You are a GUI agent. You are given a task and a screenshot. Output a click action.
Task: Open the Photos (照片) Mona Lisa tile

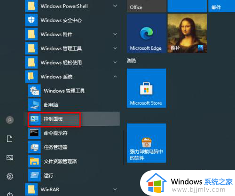(x=187, y=33)
